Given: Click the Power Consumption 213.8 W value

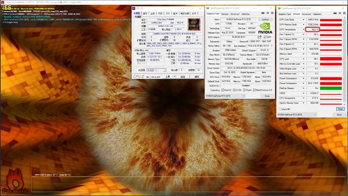Looking at the screenshot, I should coord(313,78).
